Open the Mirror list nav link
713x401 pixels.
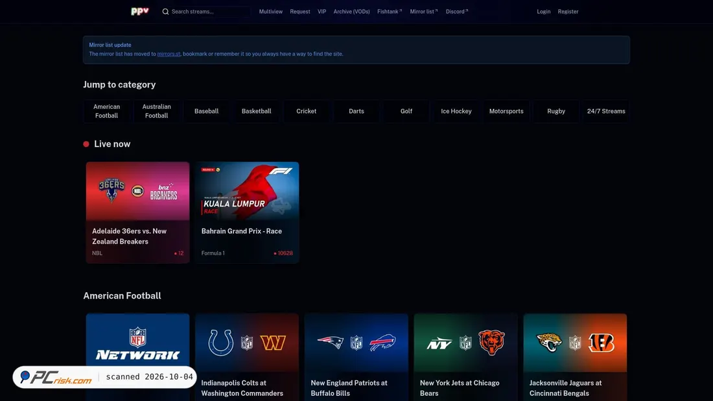pyautogui.click(x=424, y=12)
